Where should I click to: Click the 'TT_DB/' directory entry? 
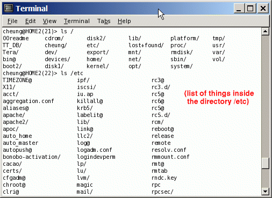click(12, 45)
